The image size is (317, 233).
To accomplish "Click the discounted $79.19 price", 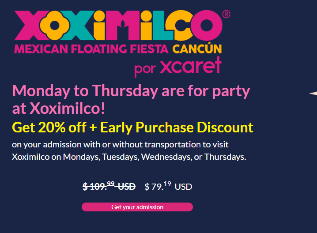I will [x=158, y=186].
